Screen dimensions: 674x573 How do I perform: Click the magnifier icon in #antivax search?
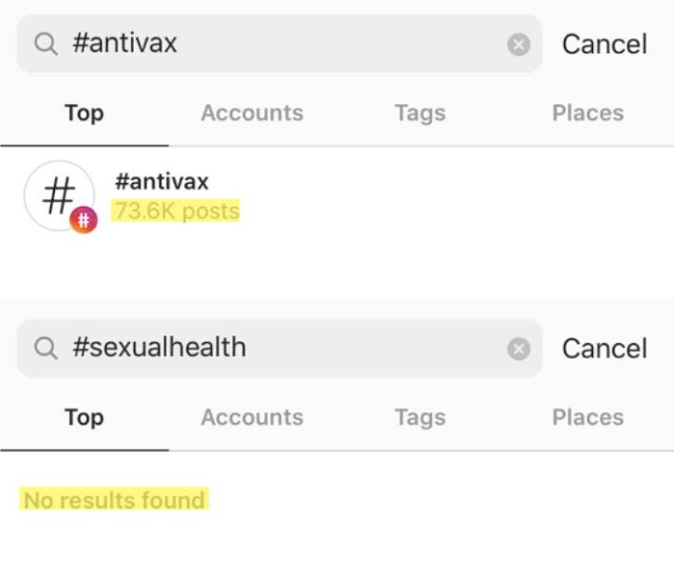point(45,43)
